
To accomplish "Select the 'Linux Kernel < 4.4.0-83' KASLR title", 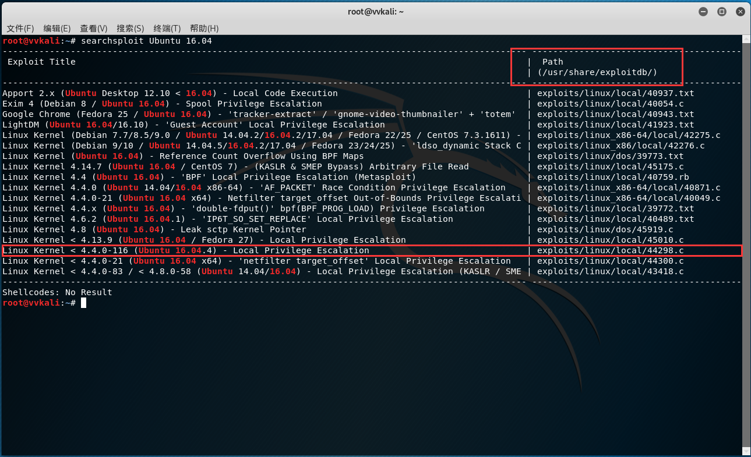I will pyautogui.click(x=262, y=271).
